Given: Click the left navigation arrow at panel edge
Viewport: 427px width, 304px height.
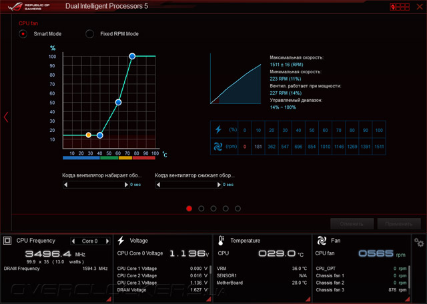Looking at the screenshot, I should tap(6, 117).
